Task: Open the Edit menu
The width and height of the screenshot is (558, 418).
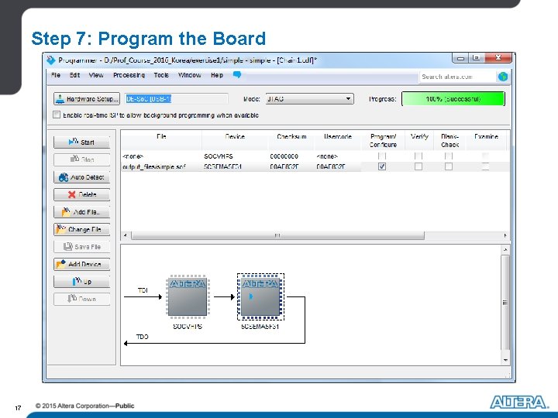Action: [x=74, y=75]
